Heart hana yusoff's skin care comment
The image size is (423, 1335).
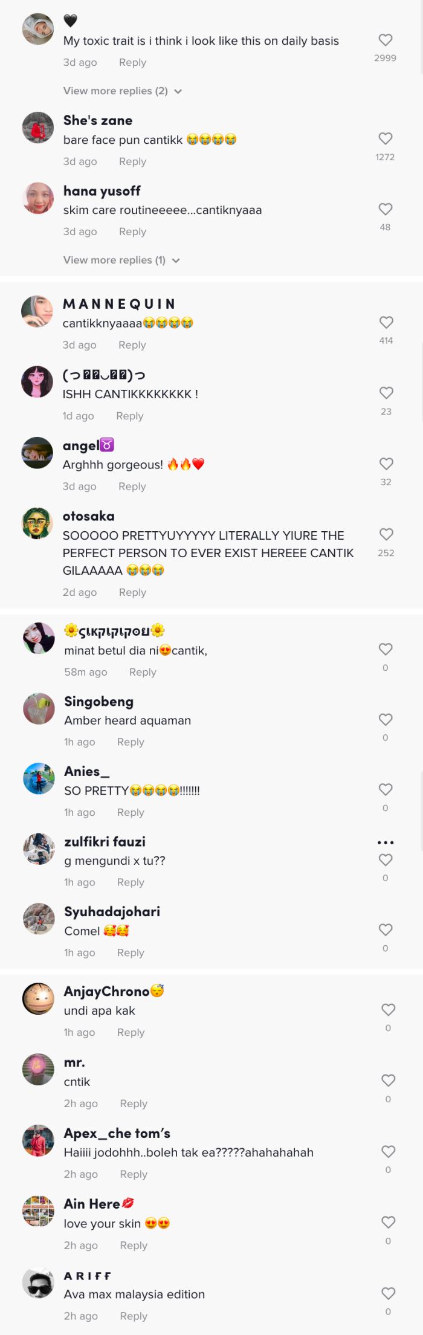(x=386, y=209)
